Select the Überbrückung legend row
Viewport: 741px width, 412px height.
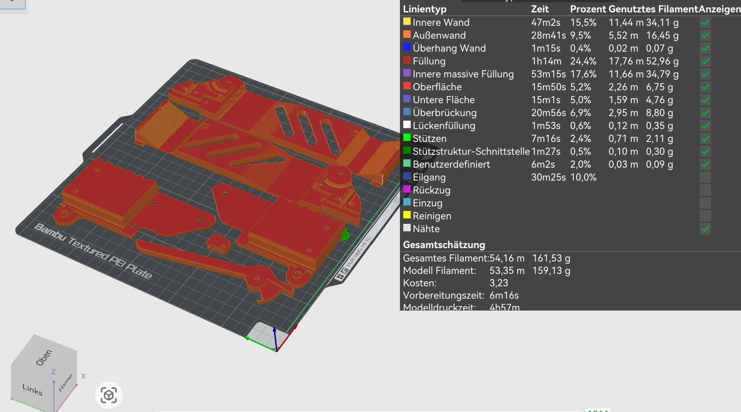[445, 113]
